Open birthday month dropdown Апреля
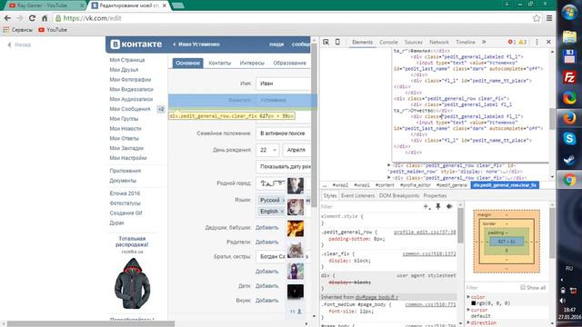The image size is (582, 327). [x=296, y=150]
